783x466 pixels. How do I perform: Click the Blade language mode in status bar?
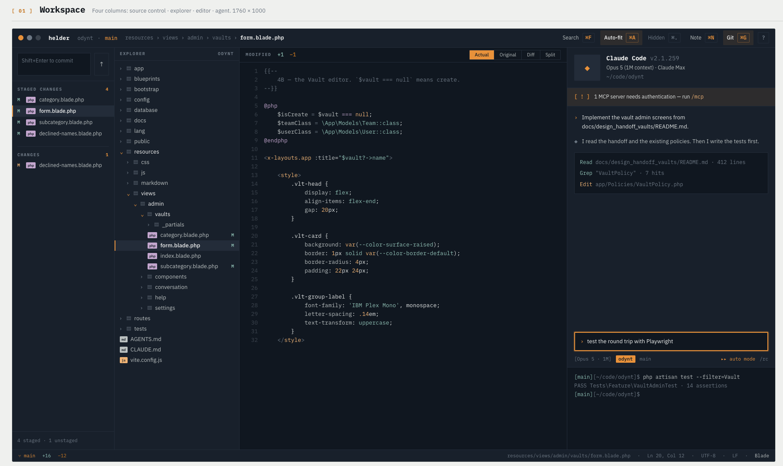tap(762, 456)
